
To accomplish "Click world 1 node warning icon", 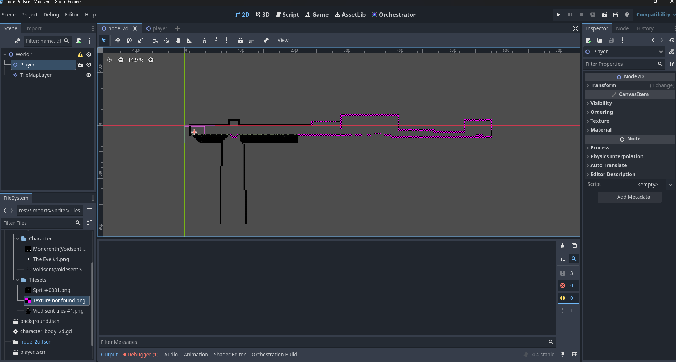I will pyautogui.click(x=80, y=54).
